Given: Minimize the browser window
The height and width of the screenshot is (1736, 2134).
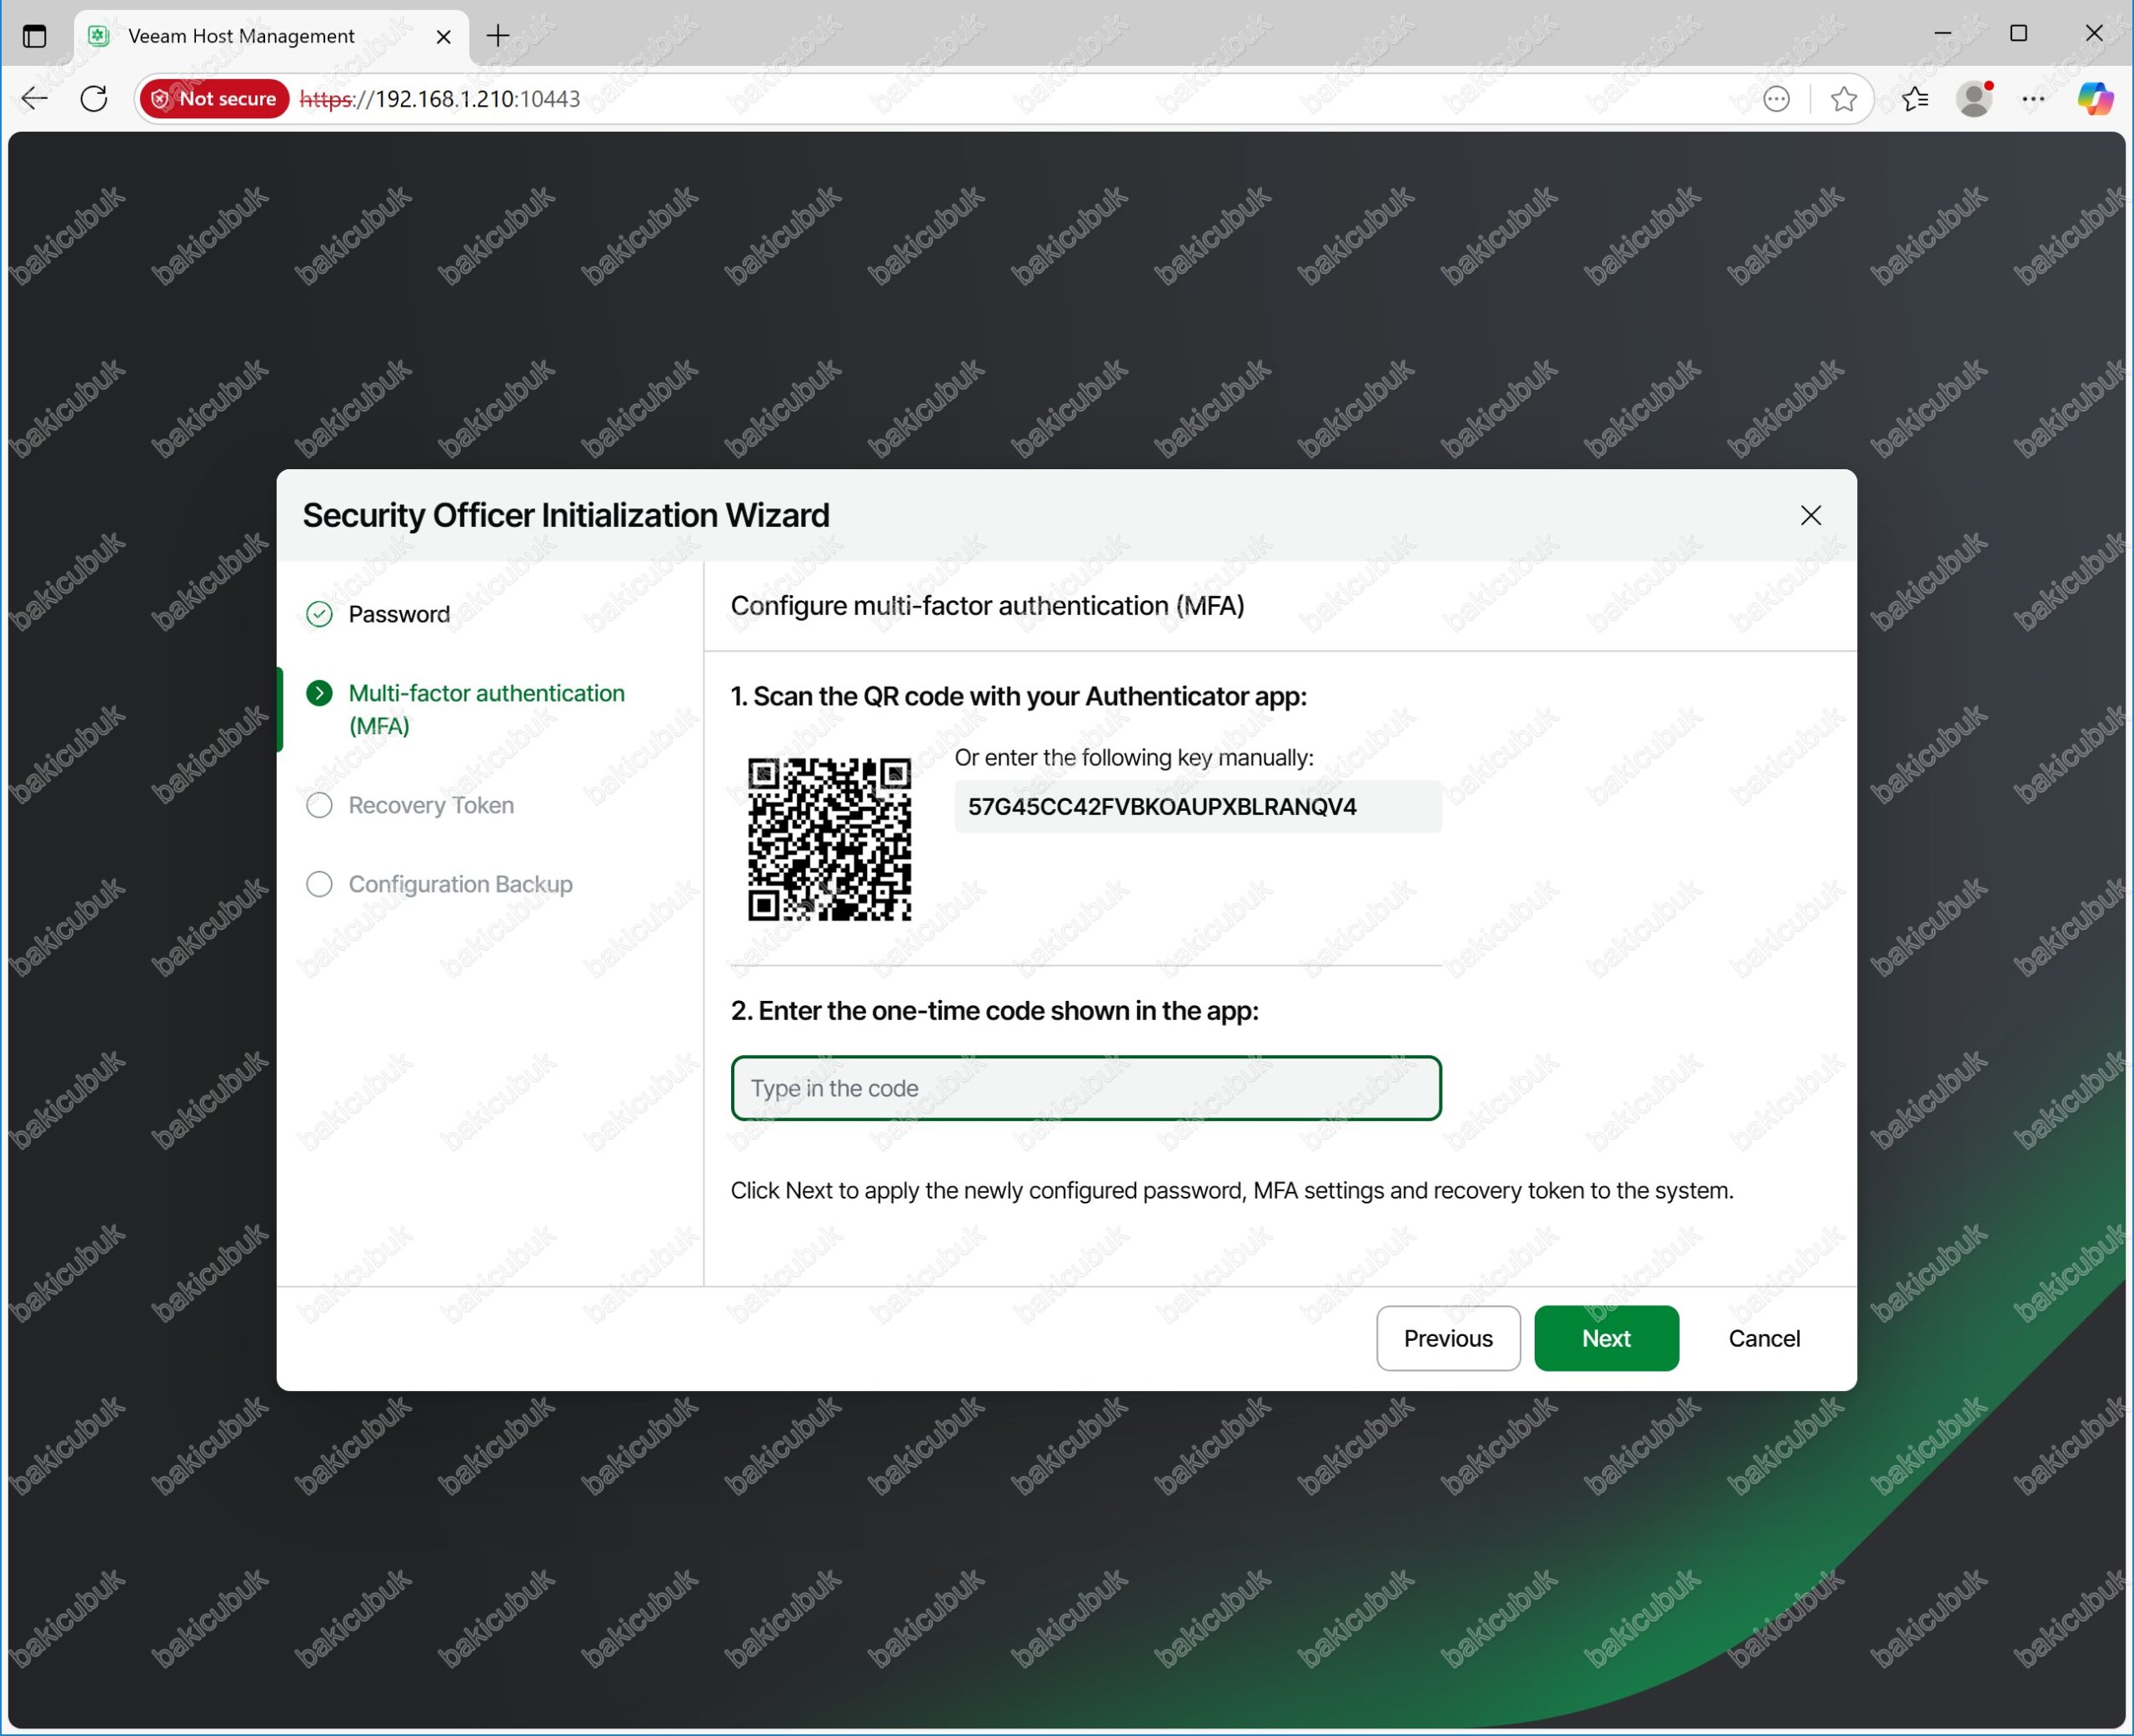Looking at the screenshot, I should point(1943,33).
